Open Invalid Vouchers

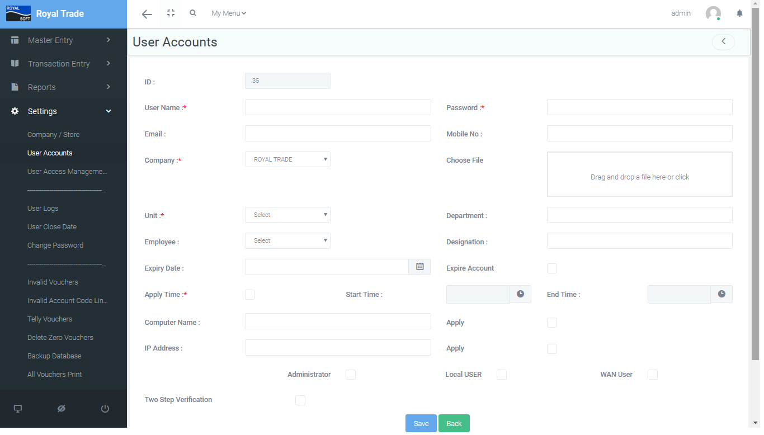click(x=53, y=282)
